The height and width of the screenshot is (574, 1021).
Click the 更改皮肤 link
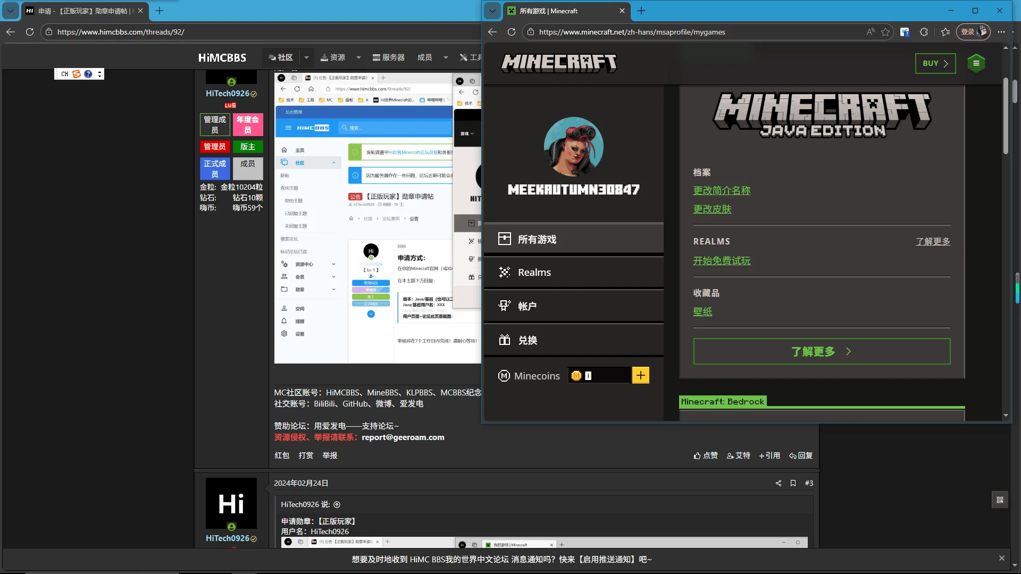click(x=712, y=209)
